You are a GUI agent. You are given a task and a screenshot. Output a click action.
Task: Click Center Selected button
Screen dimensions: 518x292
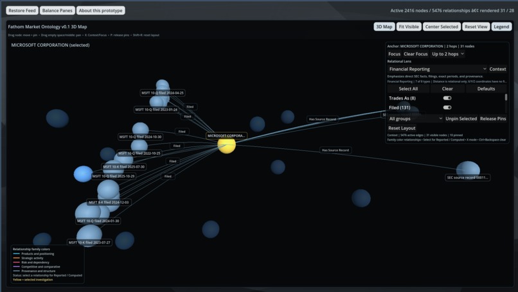(442, 27)
